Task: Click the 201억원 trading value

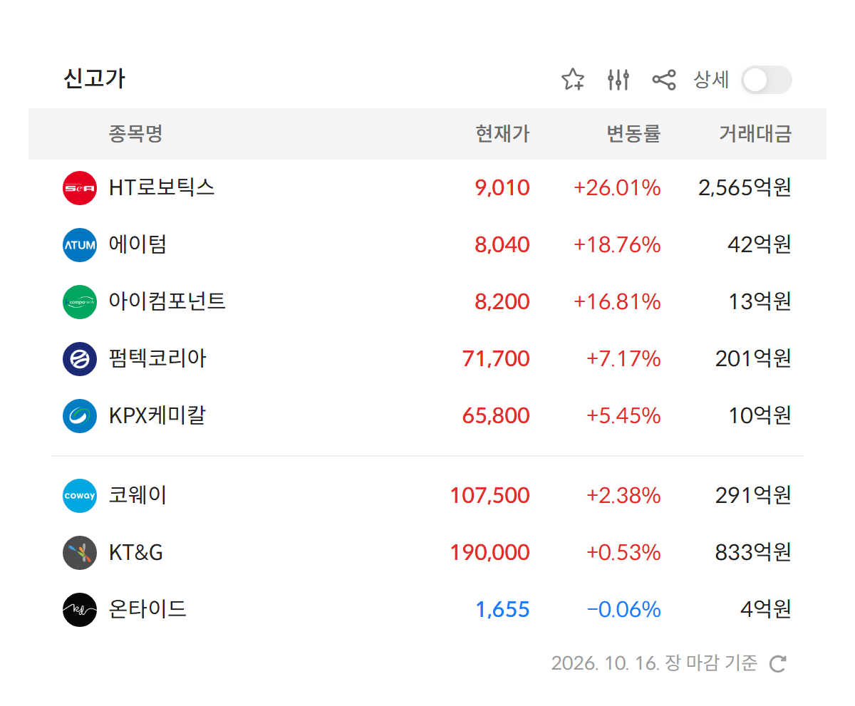Action: coord(754,359)
